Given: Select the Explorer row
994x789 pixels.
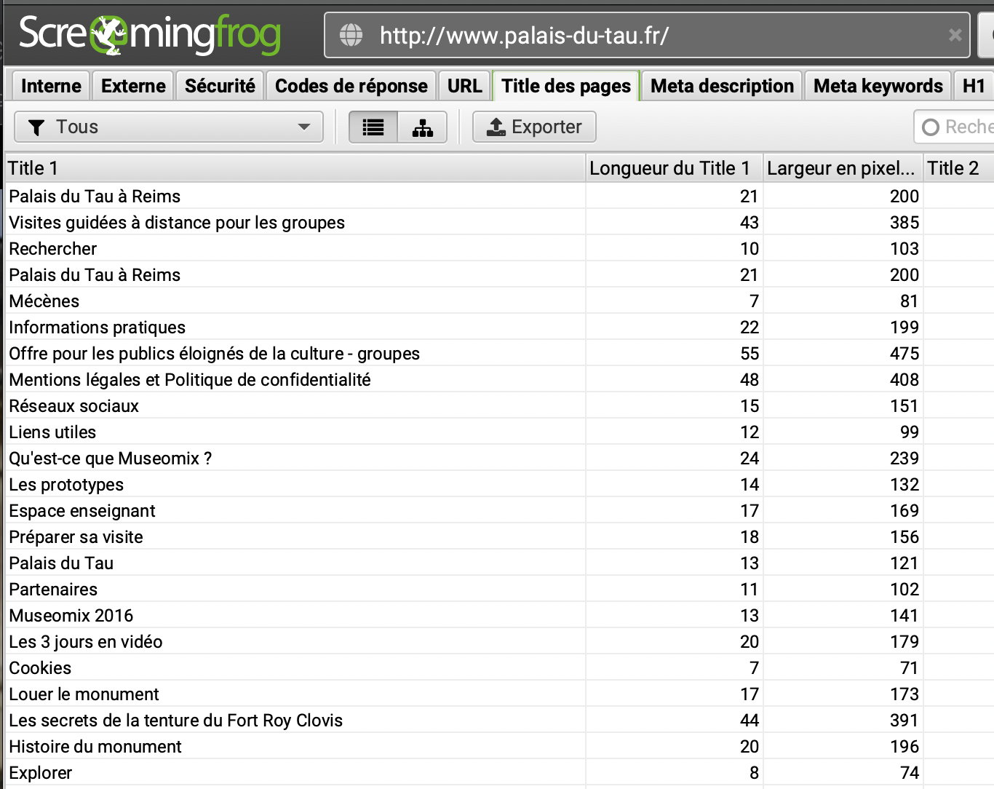Looking at the screenshot, I should [x=499, y=772].
